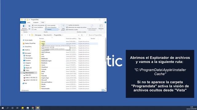197x110 pixels.
Task: Click Este equipo in the address path
Action: click(38, 35)
